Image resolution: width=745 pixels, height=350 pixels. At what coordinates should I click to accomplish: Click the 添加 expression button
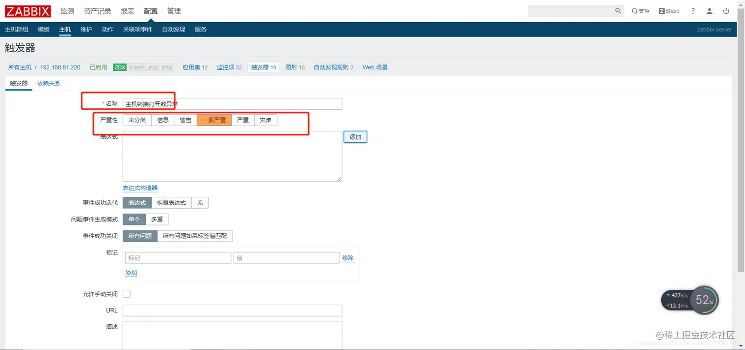coord(355,137)
